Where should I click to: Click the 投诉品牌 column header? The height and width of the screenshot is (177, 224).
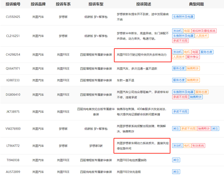pyautogui.click(x=38, y=4)
